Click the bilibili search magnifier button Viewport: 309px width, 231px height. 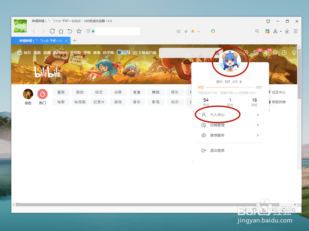pos(217,53)
